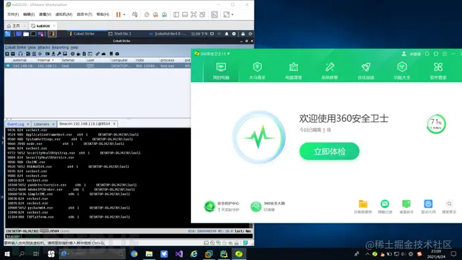Click the gear icon in Cobalt Strike toolbar
Viewport: 462px width, 260px height.
tap(72, 54)
